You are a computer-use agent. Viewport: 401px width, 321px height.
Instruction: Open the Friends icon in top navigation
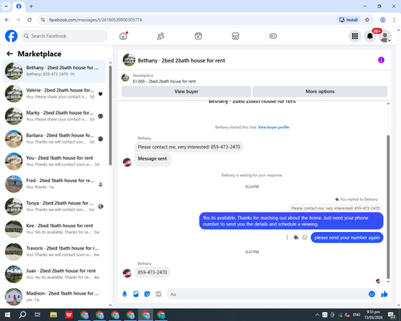point(160,36)
